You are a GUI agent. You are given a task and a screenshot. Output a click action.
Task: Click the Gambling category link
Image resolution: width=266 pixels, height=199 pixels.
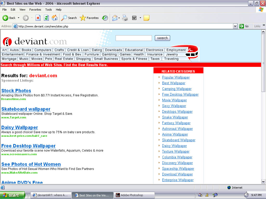pyautogui.click(x=109, y=54)
